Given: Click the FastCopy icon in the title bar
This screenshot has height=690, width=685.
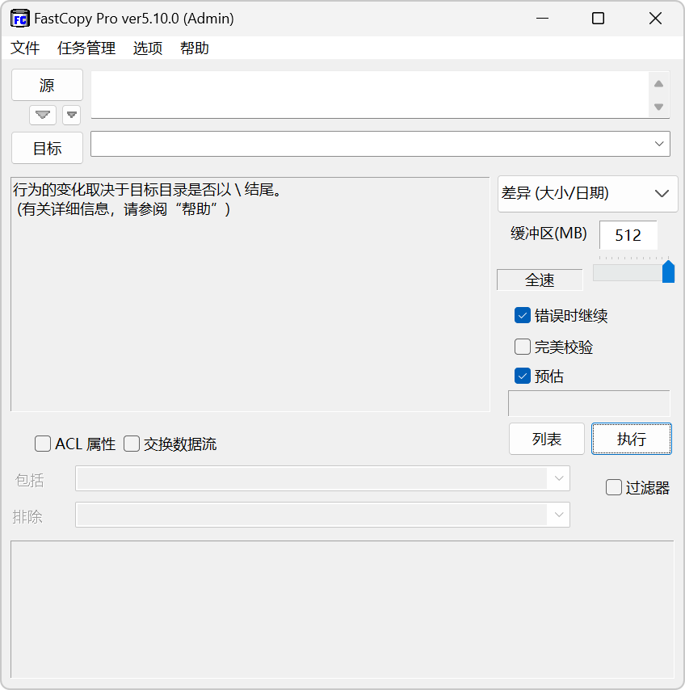Looking at the screenshot, I should click(x=19, y=18).
